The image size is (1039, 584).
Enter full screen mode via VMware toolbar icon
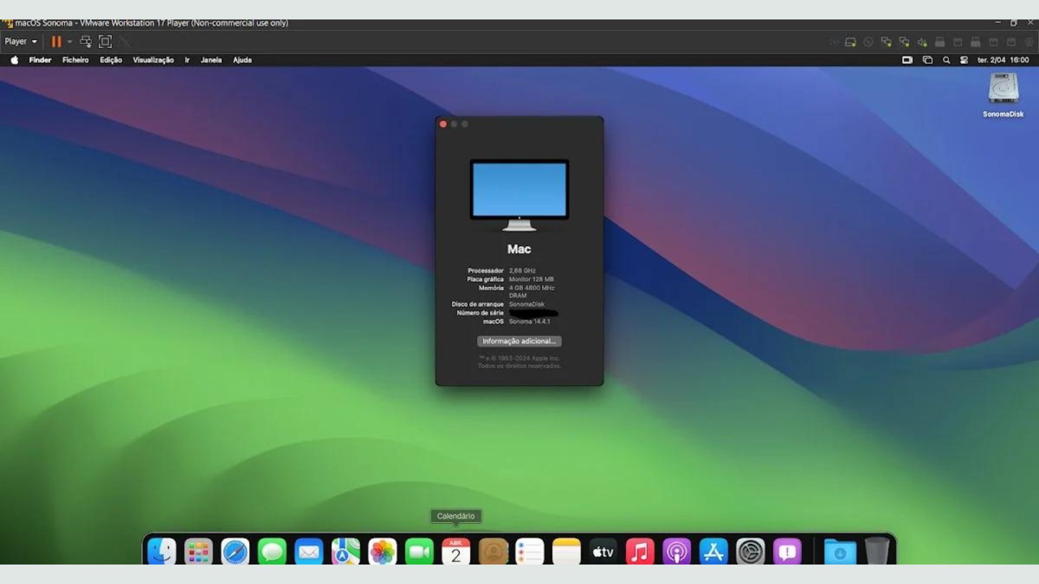(x=105, y=42)
